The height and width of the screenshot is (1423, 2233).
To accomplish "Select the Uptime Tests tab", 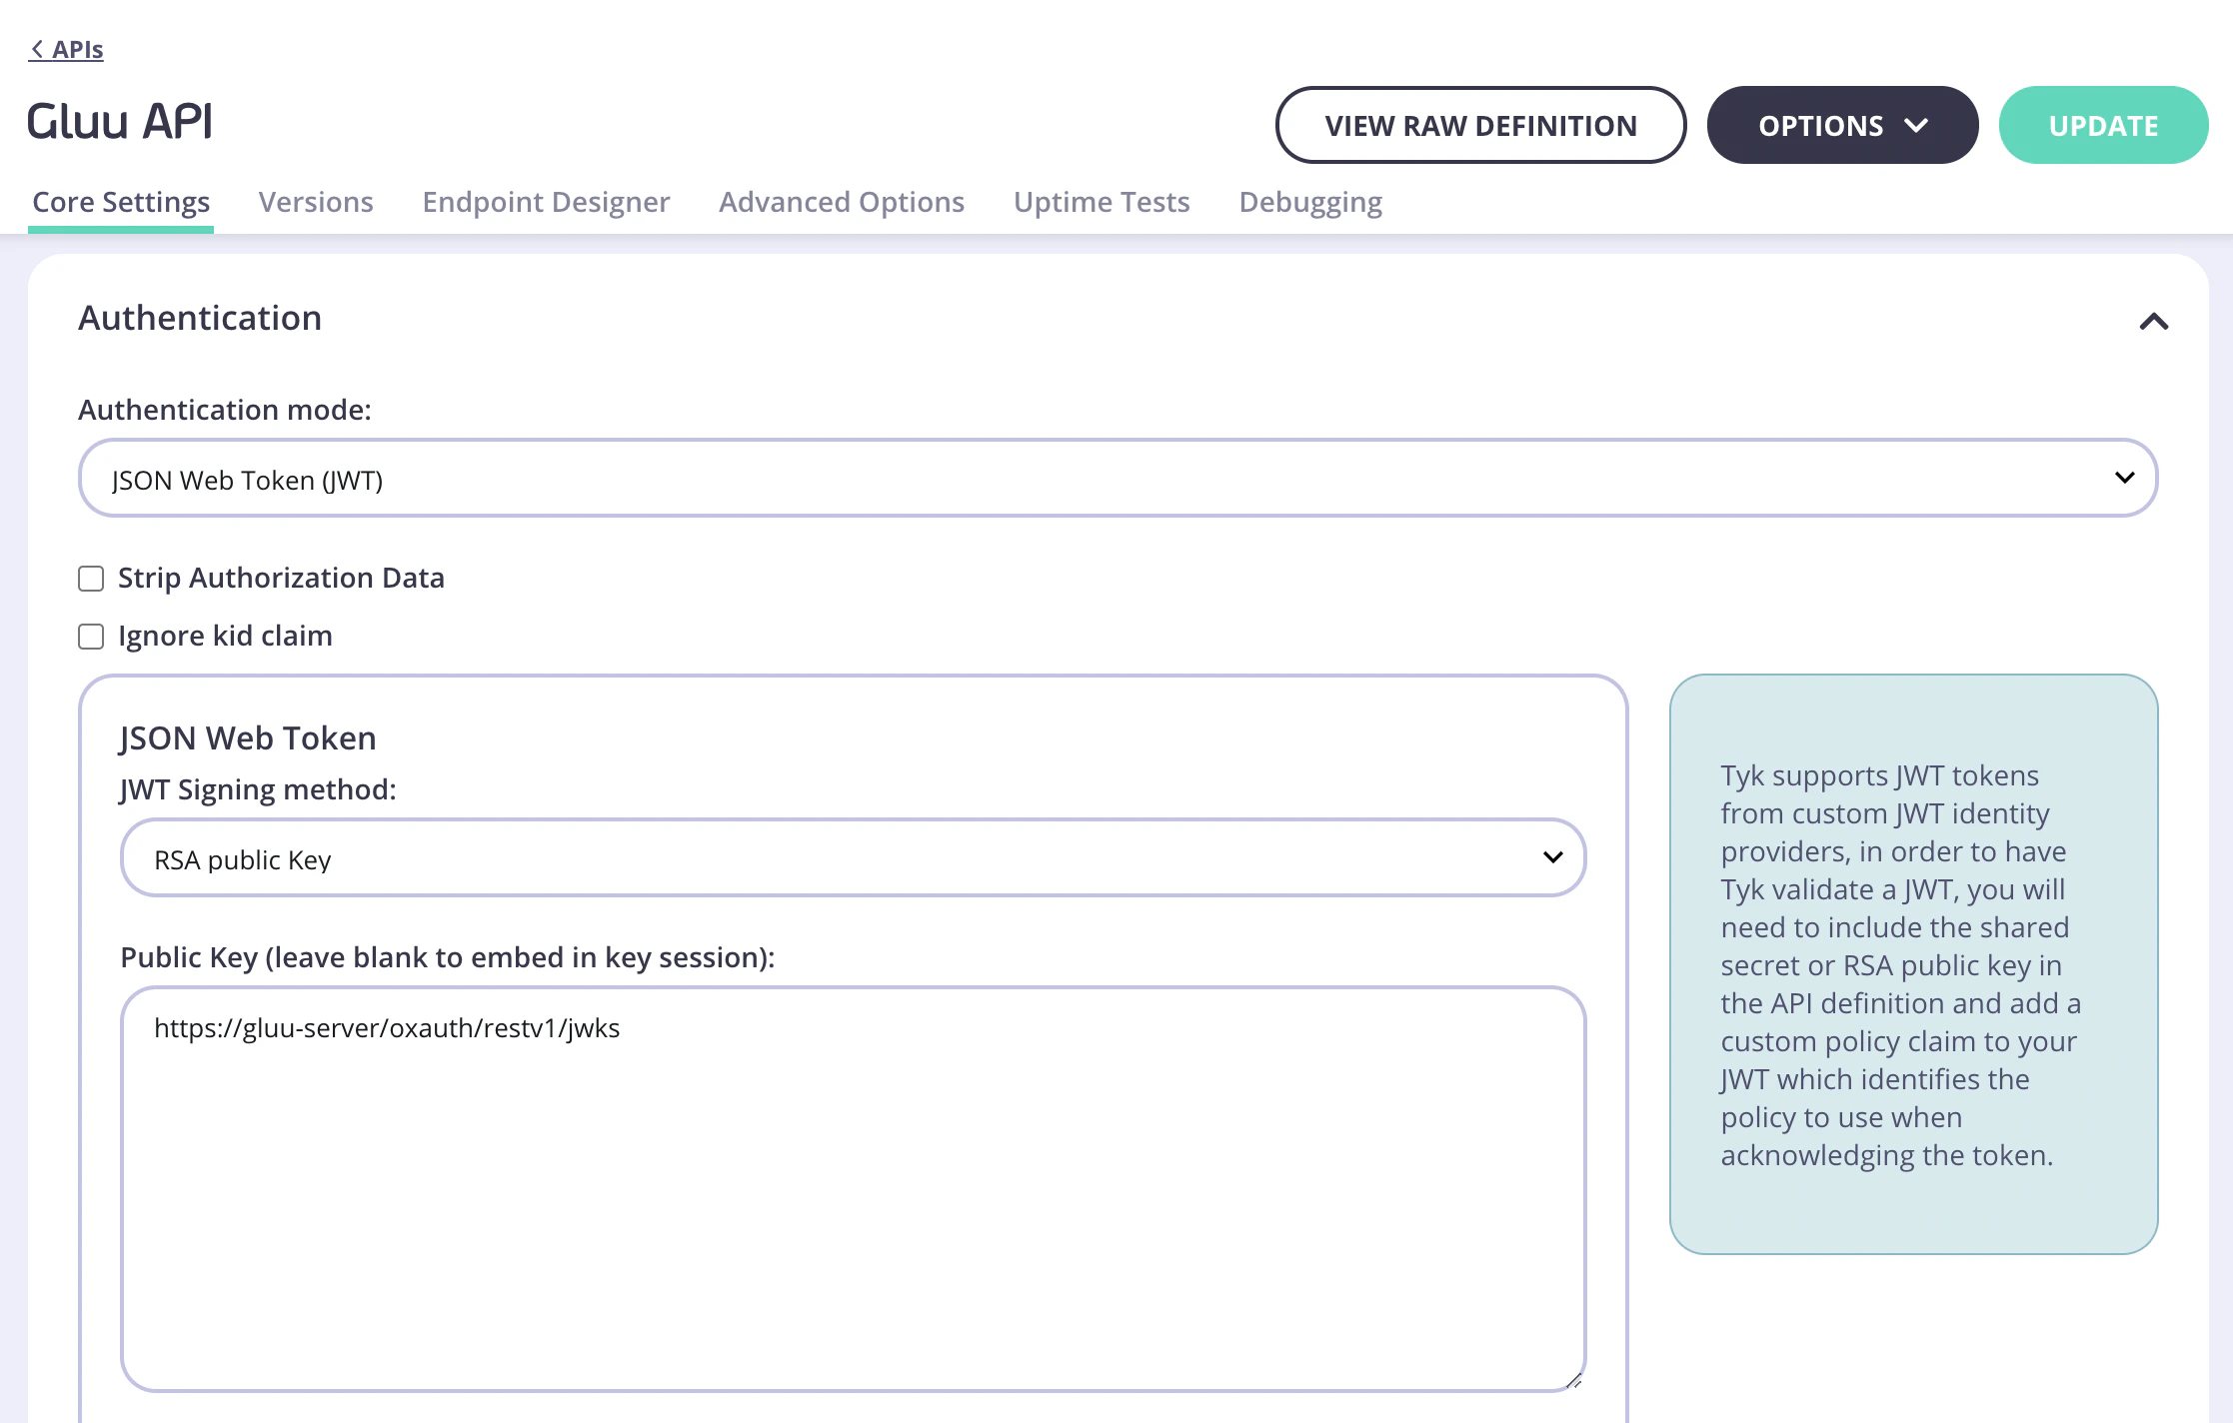I will pyautogui.click(x=1102, y=202).
